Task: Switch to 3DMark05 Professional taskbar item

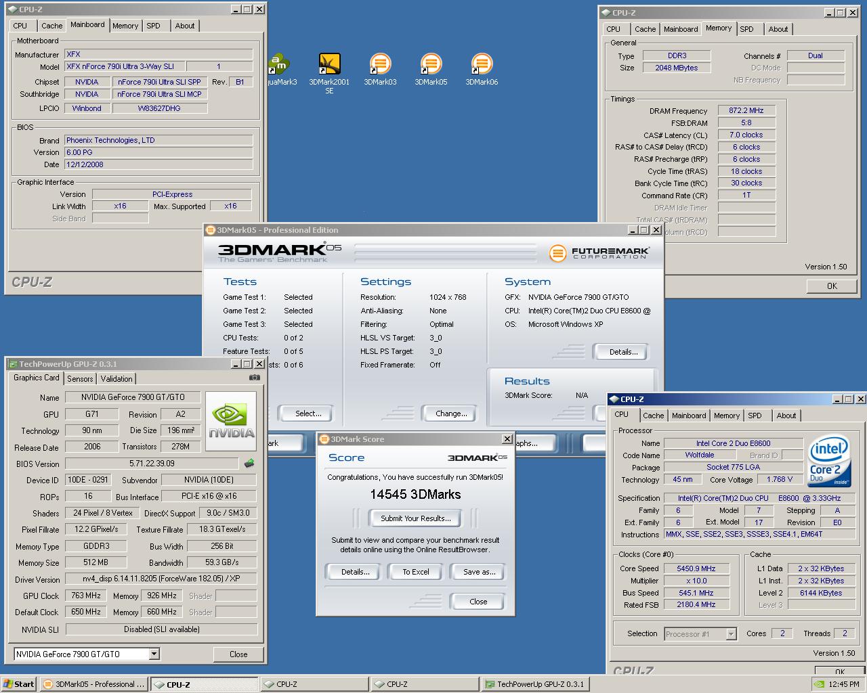Action: 93,684
